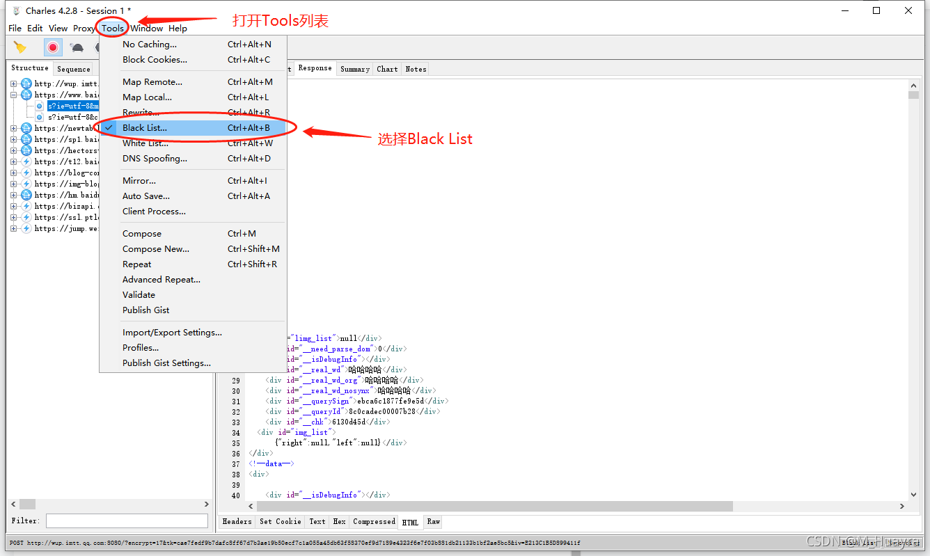
Task: Expand the https://jump.we host node
Action: pyautogui.click(x=14, y=228)
